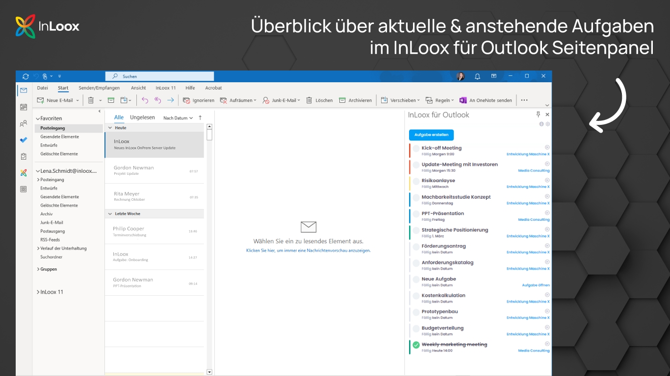Click the Aufgabe öffnen link

point(536,285)
